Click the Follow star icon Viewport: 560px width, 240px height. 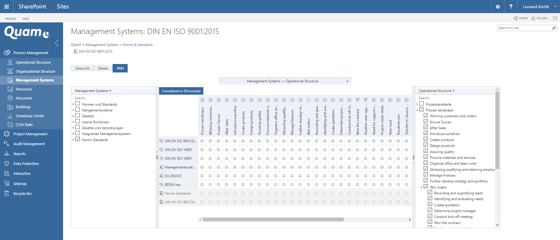(533, 18)
